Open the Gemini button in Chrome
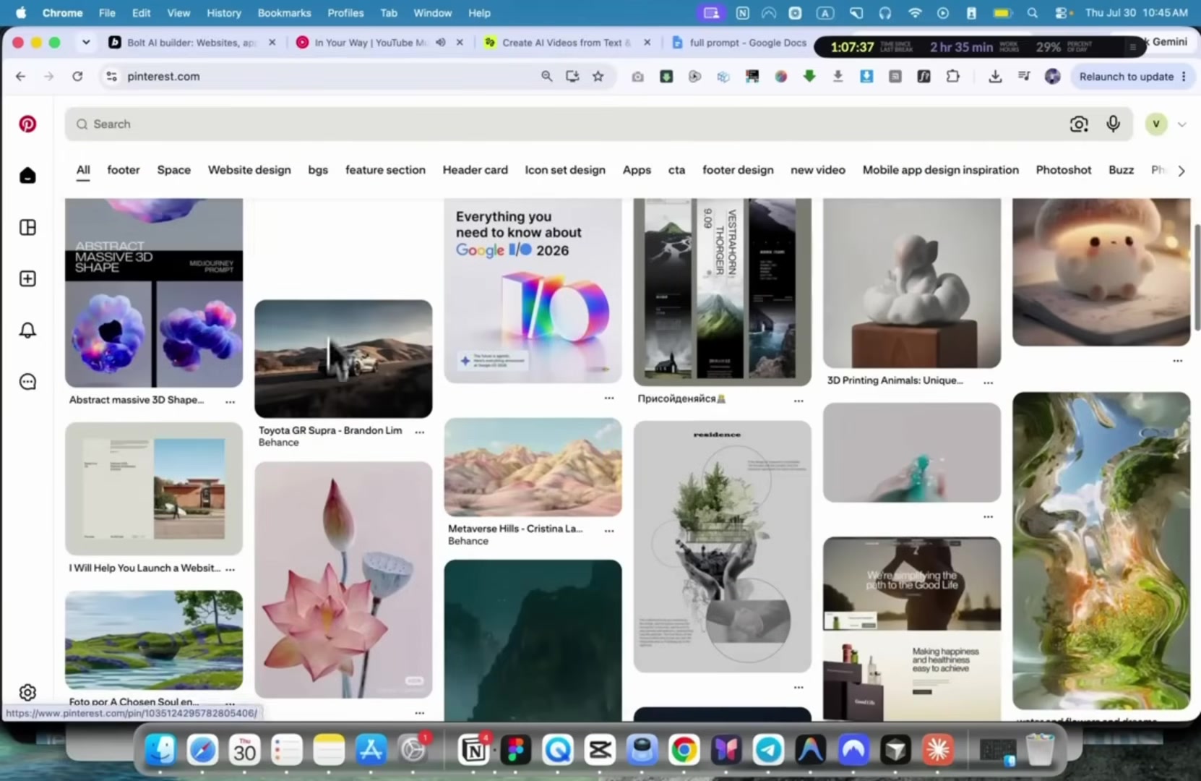The image size is (1201, 781). [1168, 42]
